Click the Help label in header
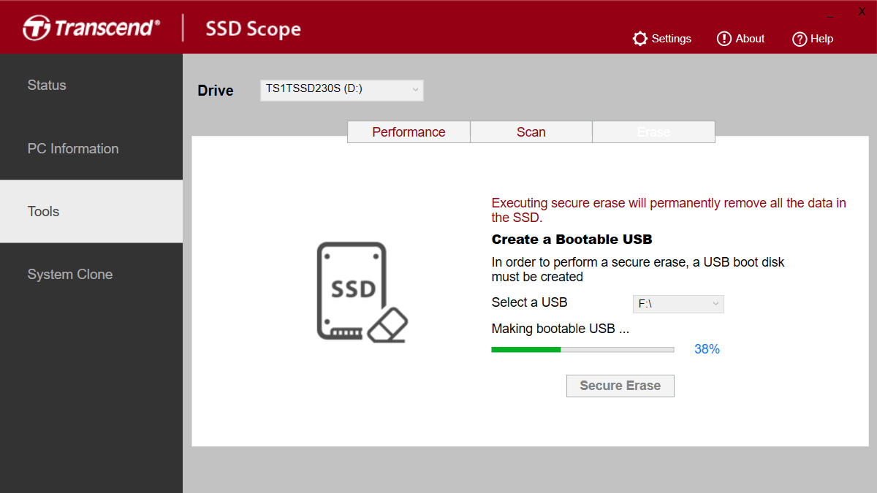Image resolution: width=877 pixels, height=493 pixels. [822, 39]
